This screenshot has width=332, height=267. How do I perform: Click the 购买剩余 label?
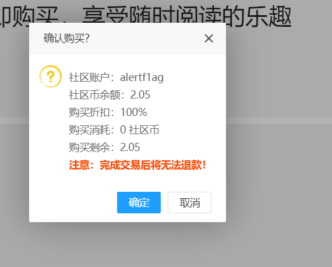89,147
